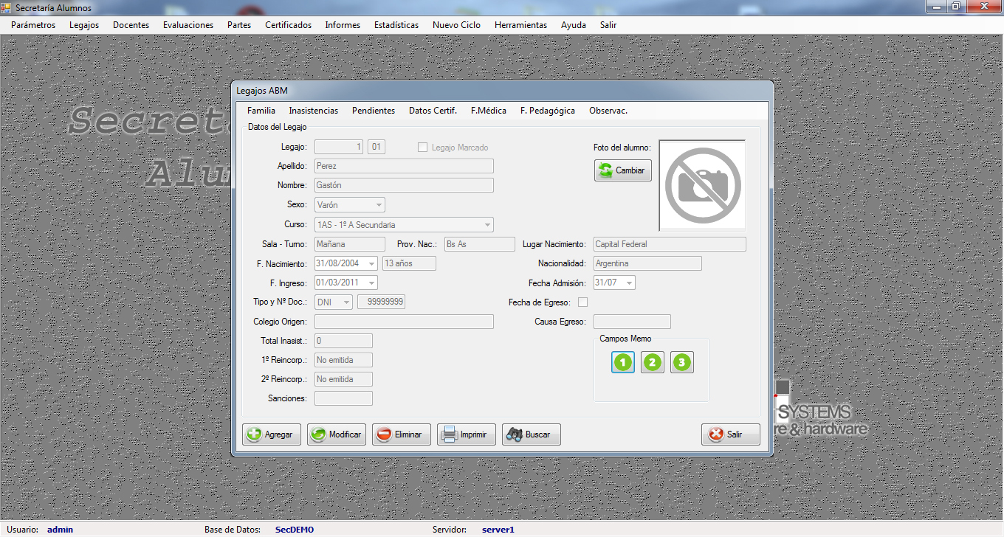Toggle the Legajo Marcado checkbox
Viewport: 1004px width, 537px height.
[423, 148]
